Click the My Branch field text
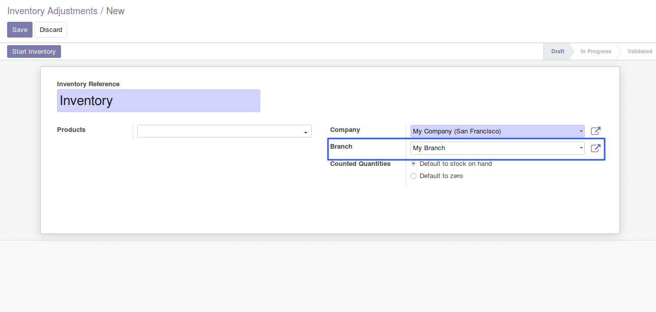The image size is (656, 312). pos(429,148)
